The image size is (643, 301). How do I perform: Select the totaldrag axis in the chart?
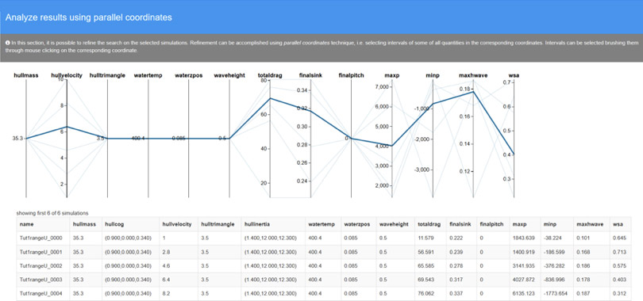270,139
